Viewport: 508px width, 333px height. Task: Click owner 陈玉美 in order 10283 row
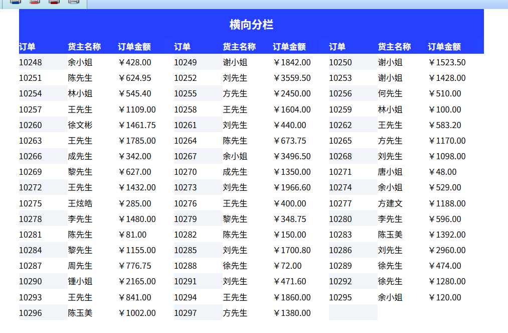click(390, 235)
